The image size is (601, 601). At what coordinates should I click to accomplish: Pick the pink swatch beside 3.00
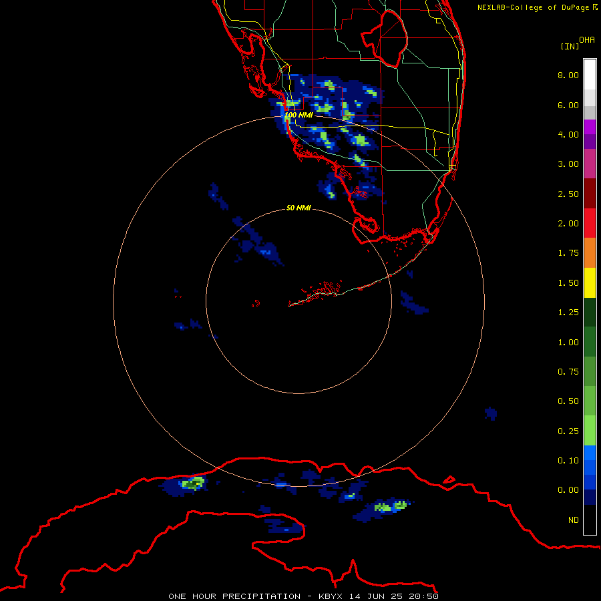pos(590,164)
